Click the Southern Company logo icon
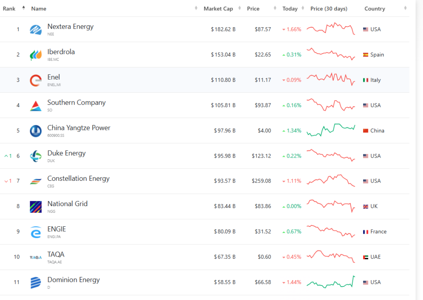 [x=36, y=106]
